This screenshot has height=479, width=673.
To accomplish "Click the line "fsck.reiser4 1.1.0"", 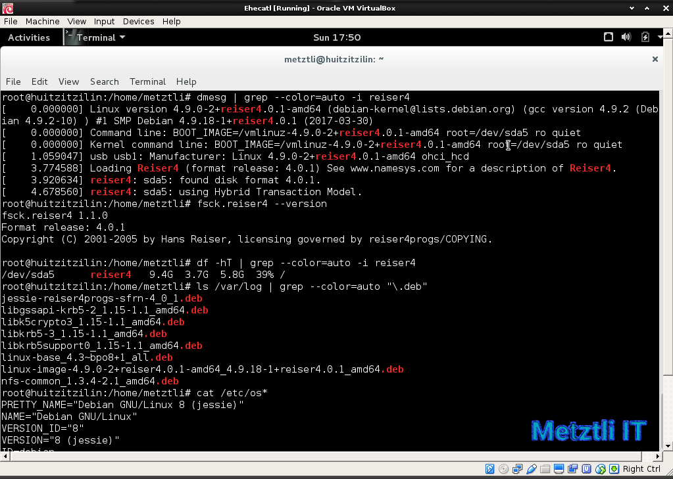I will [55, 216].
